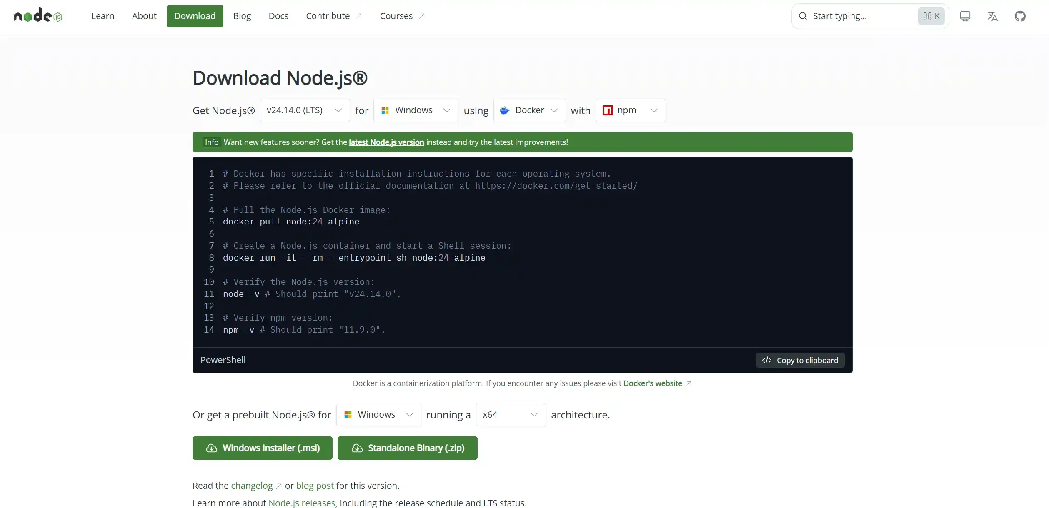This screenshot has width=1049, height=508.
Task: Toggle the display theme using the monitor icon
Action: [965, 16]
